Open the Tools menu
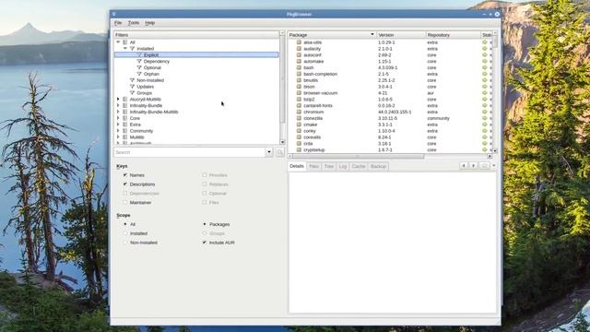 [133, 23]
